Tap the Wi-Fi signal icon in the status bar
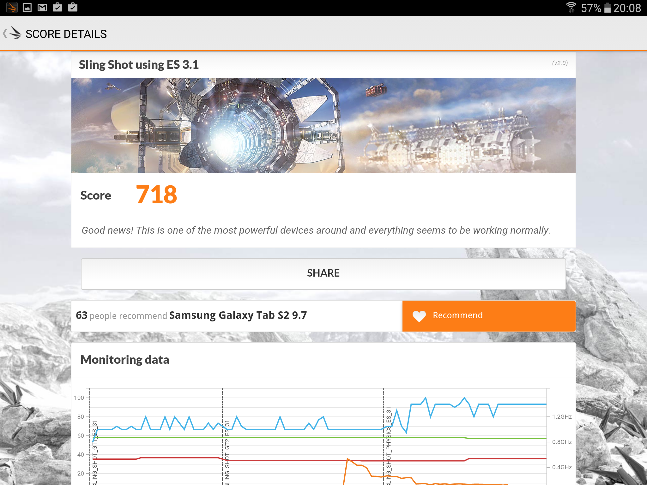This screenshot has height=485, width=647. click(x=571, y=7)
